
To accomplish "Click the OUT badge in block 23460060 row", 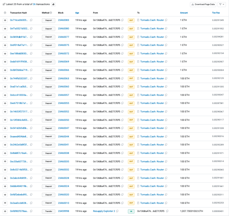I will click(131, 87).
